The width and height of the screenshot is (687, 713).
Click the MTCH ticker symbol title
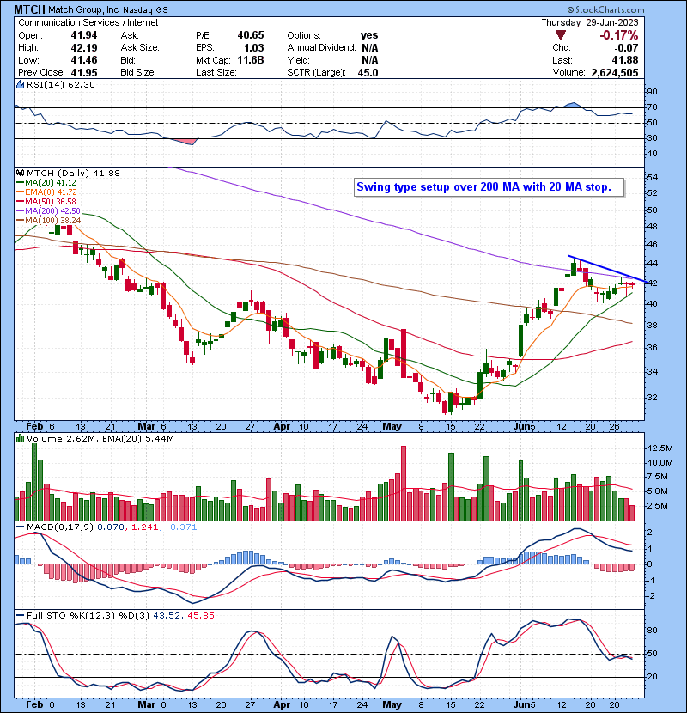click(x=29, y=9)
